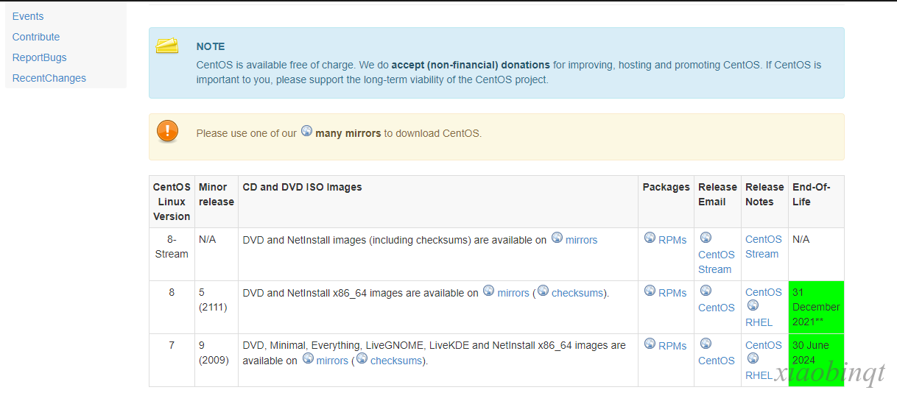Click the 'accept (non-financial) donations' text
This screenshot has width=897, height=404.
coord(471,65)
